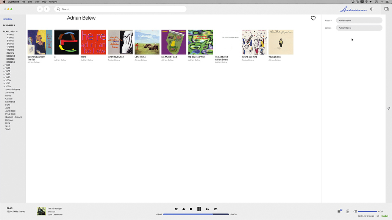The image size is (392, 220).
Task: Go forward to the next view
Action: pyautogui.click(x=47, y=9)
